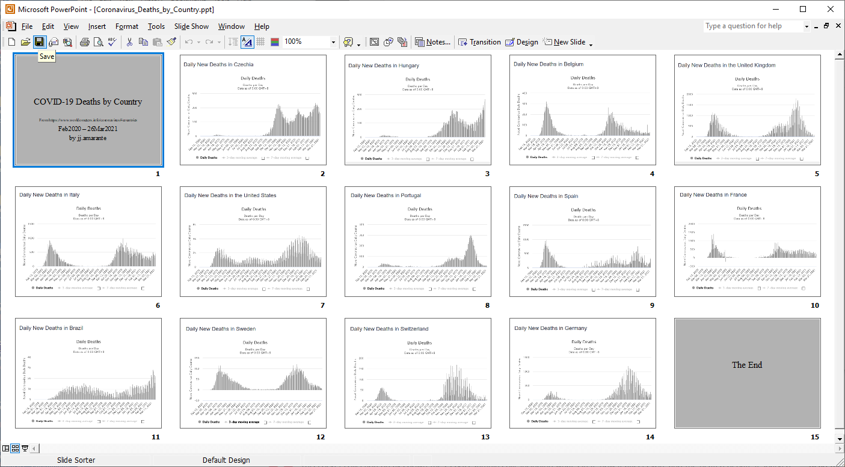Select The End slide thumbnail
This screenshot has width=845, height=467.
pos(748,373)
